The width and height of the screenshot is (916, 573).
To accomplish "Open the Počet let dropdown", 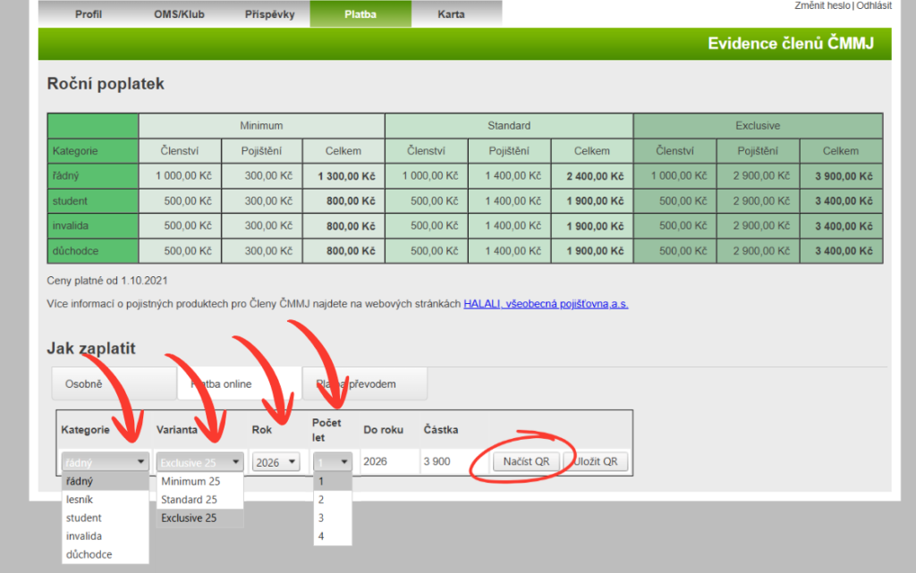I will (333, 462).
